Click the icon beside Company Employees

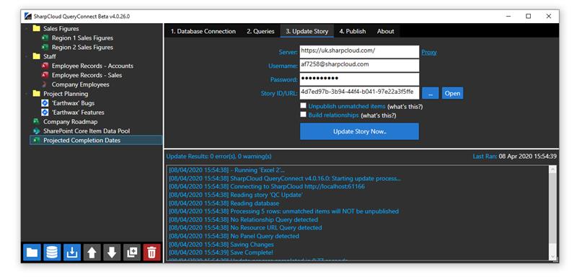[45, 84]
